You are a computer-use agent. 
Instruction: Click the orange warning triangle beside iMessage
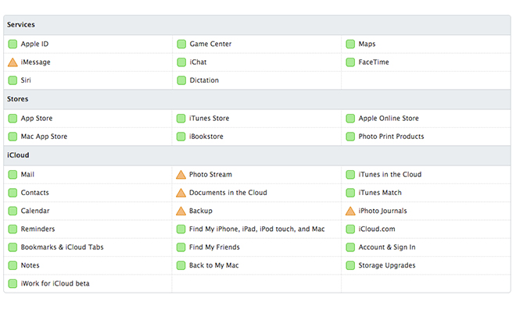click(x=13, y=62)
